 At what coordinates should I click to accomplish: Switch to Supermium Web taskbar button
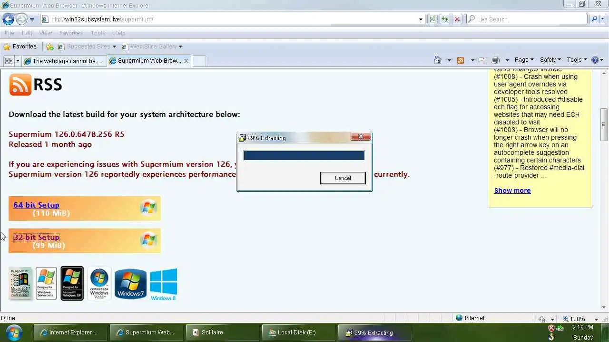point(146,332)
